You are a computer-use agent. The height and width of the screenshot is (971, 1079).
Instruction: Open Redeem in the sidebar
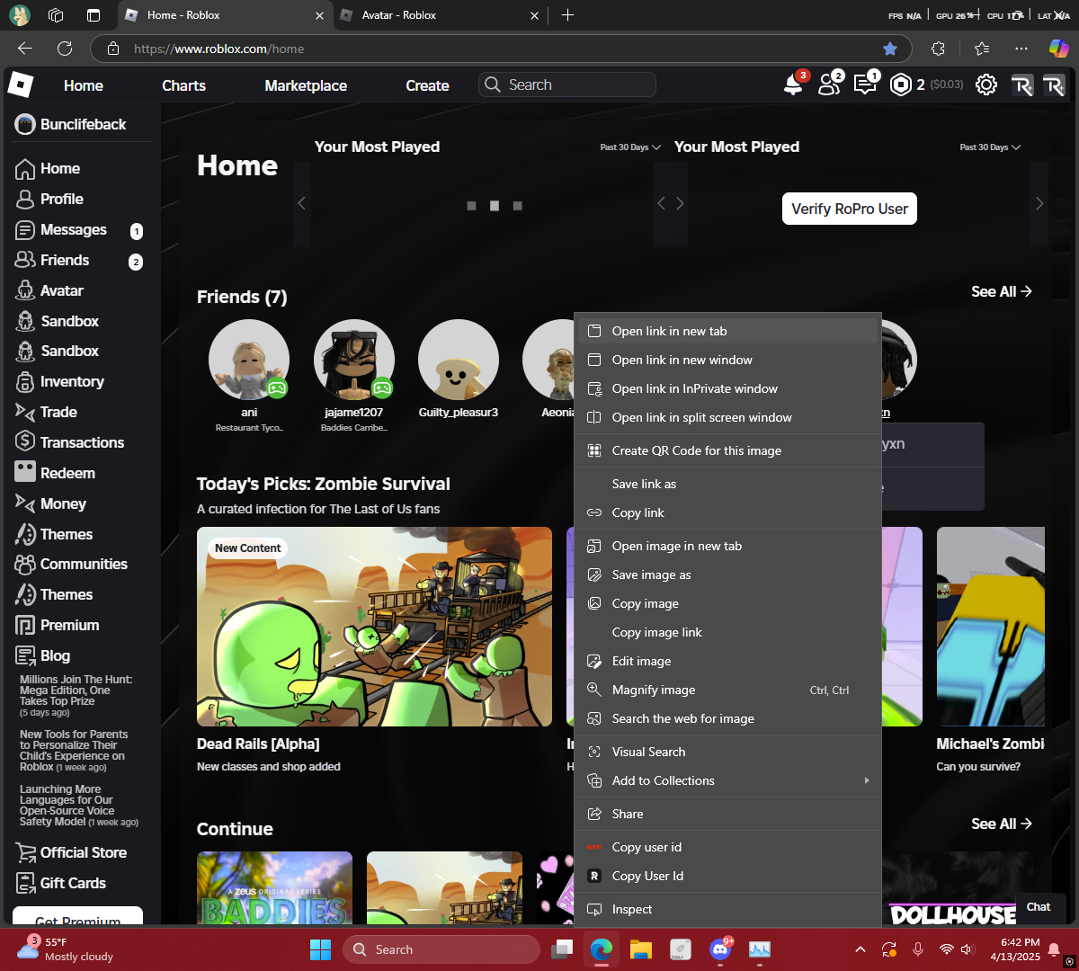[x=56, y=473]
